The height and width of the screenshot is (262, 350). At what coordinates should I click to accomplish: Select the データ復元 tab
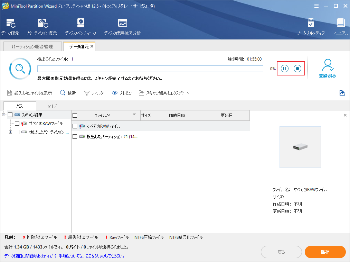[x=79, y=46]
